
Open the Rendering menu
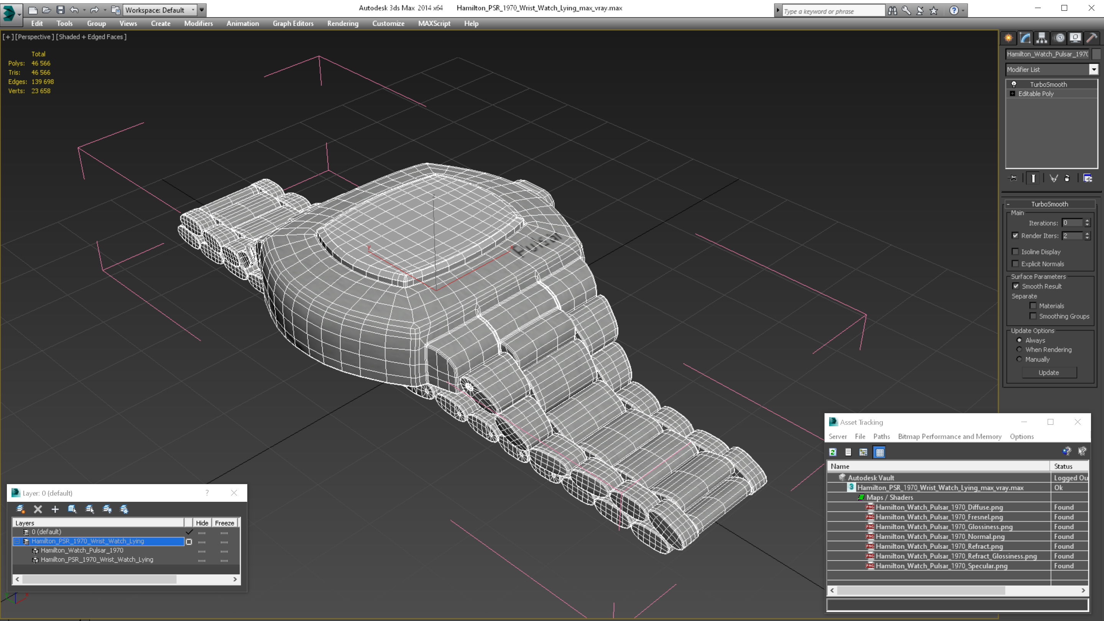[342, 23]
